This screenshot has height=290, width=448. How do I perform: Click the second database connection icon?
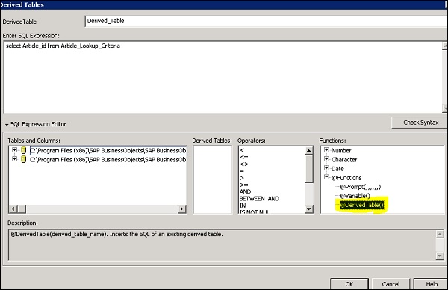click(x=24, y=159)
